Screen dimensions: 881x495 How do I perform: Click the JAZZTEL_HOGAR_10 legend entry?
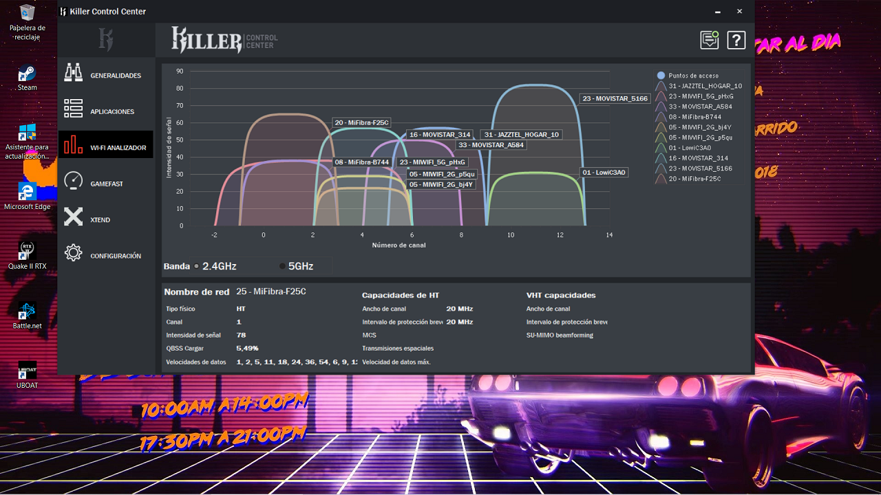[705, 86]
